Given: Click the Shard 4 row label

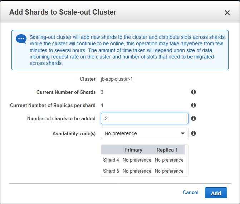Looking at the screenshot, I should (x=111, y=160).
